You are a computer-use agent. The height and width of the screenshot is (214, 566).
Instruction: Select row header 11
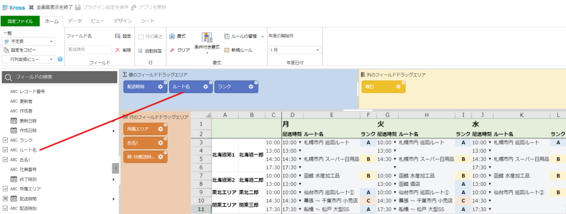(x=201, y=209)
